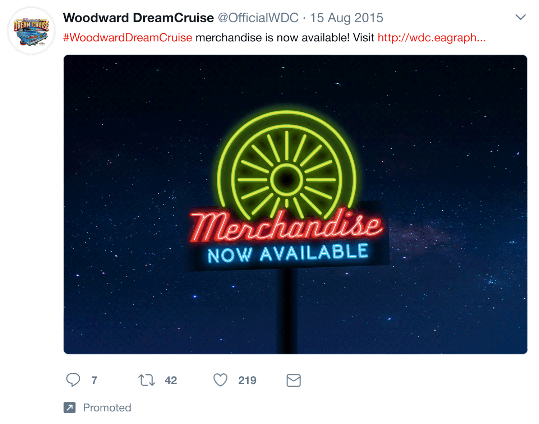
Task: Open the Merchandise Now Available image
Action: pos(295,204)
